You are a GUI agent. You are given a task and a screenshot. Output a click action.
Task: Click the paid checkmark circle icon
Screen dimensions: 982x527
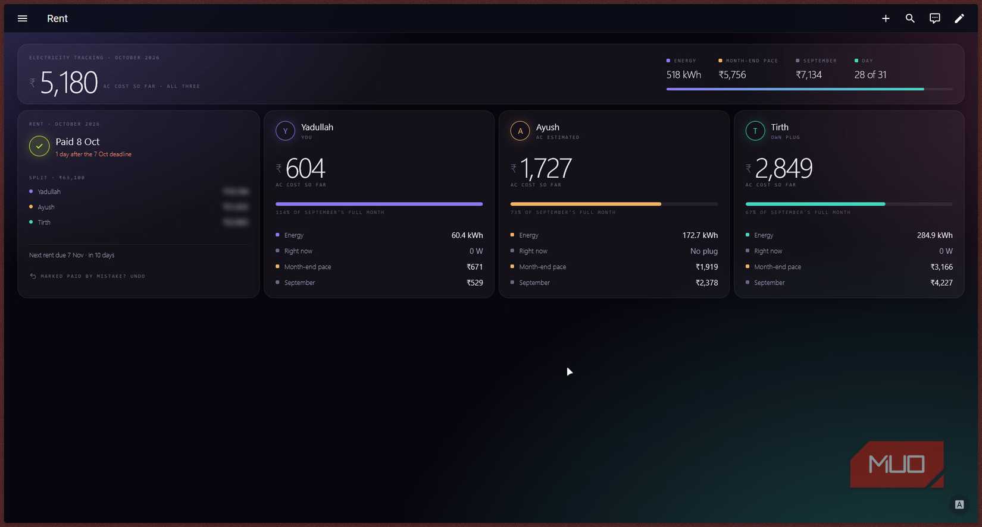point(39,146)
